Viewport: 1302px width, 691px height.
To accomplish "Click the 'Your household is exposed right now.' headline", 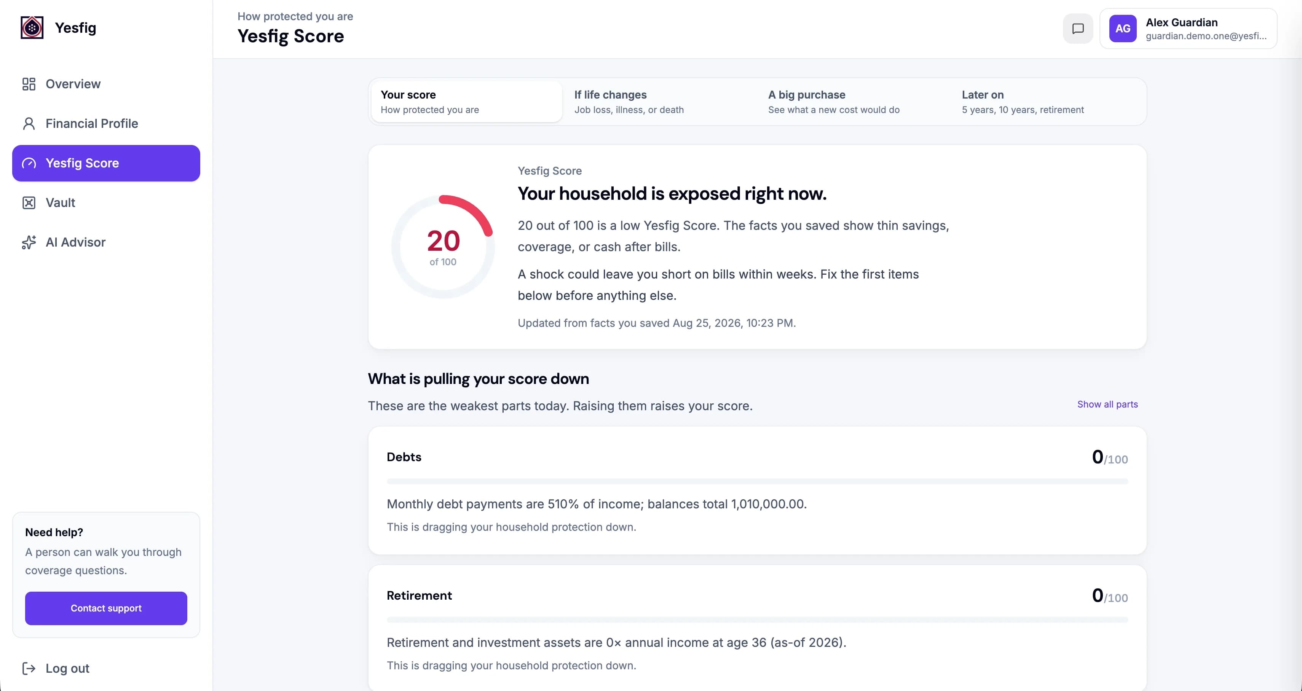I will (672, 194).
